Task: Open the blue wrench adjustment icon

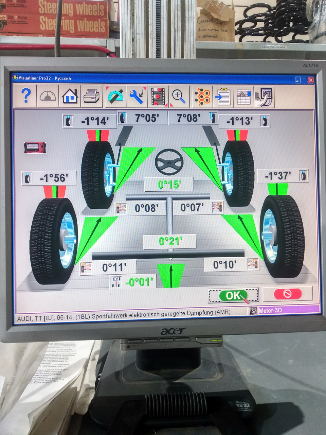Action: pos(137,97)
